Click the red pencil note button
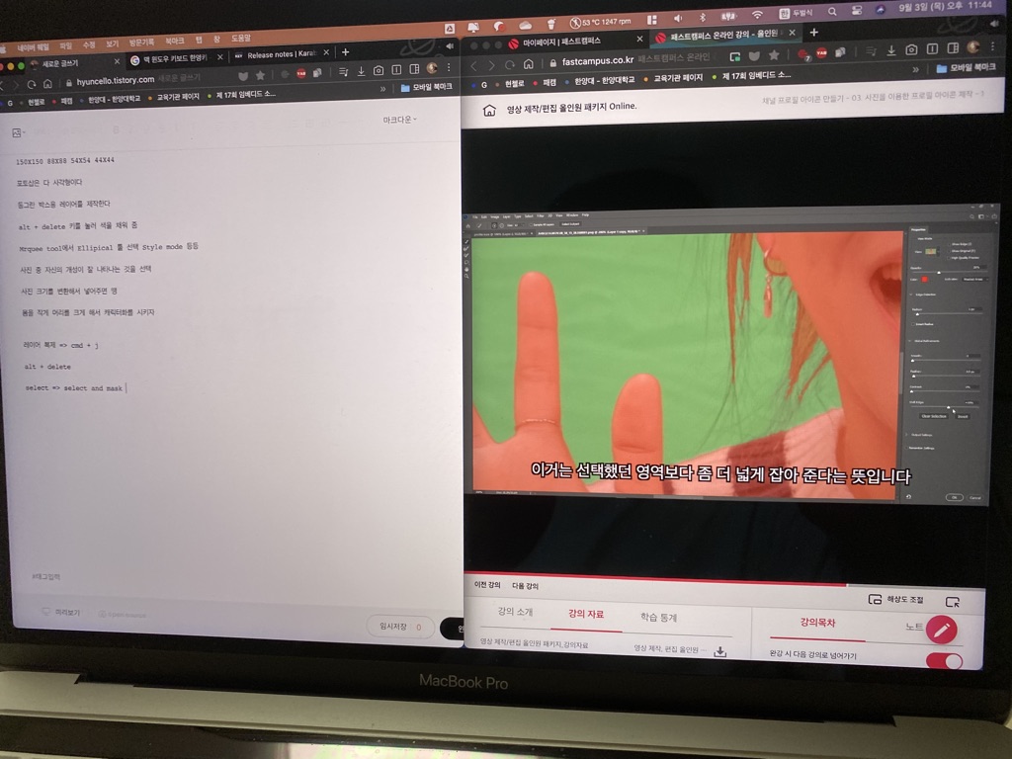The image size is (1012, 759). tap(942, 630)
